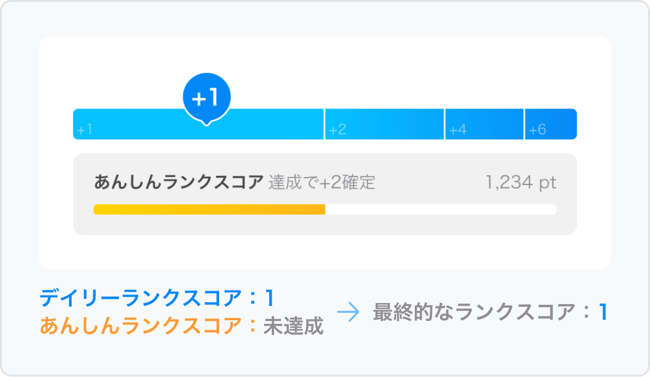Click the 達成で+2確定 caption
This screenshot has width=650, height=377.
(x=322, y=183)
